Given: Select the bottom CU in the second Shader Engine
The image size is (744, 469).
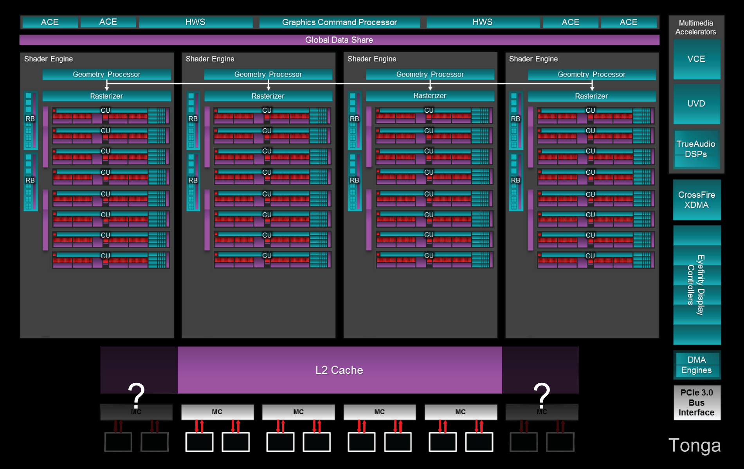Looking at the screenshot, I should 272,260.
